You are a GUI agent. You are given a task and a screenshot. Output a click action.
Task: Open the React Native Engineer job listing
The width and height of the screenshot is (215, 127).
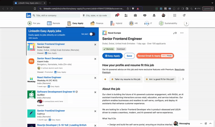pos(49,77)
